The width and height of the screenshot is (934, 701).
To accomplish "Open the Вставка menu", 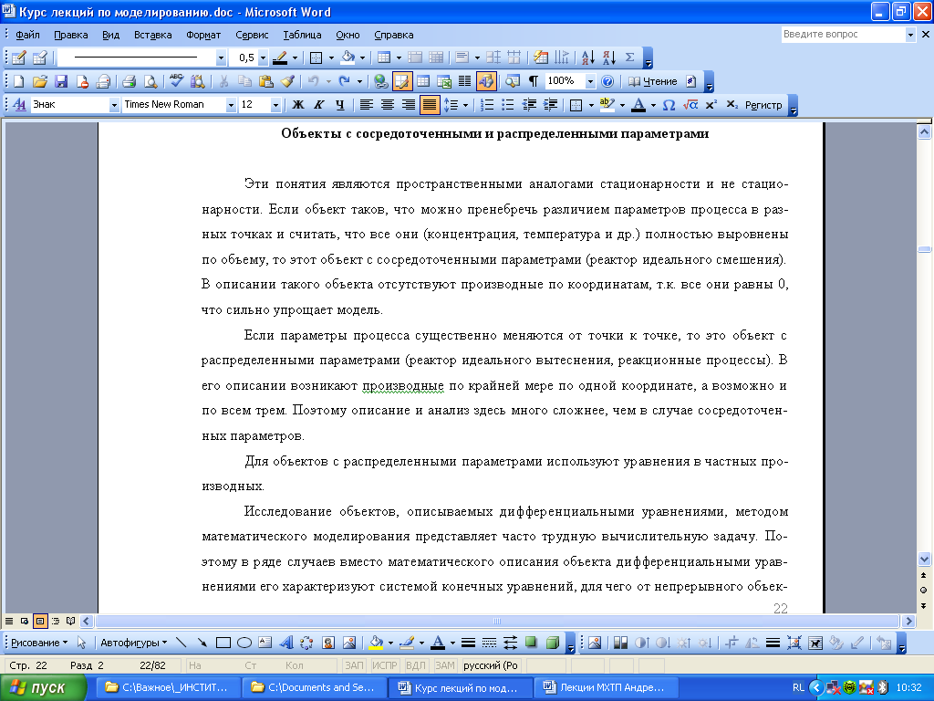I will [152, 35].
